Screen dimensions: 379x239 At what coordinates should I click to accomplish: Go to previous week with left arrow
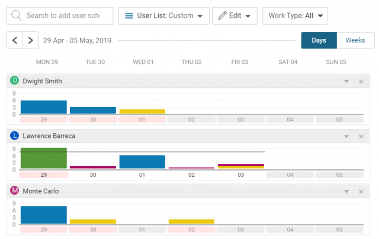pos(15,41)
